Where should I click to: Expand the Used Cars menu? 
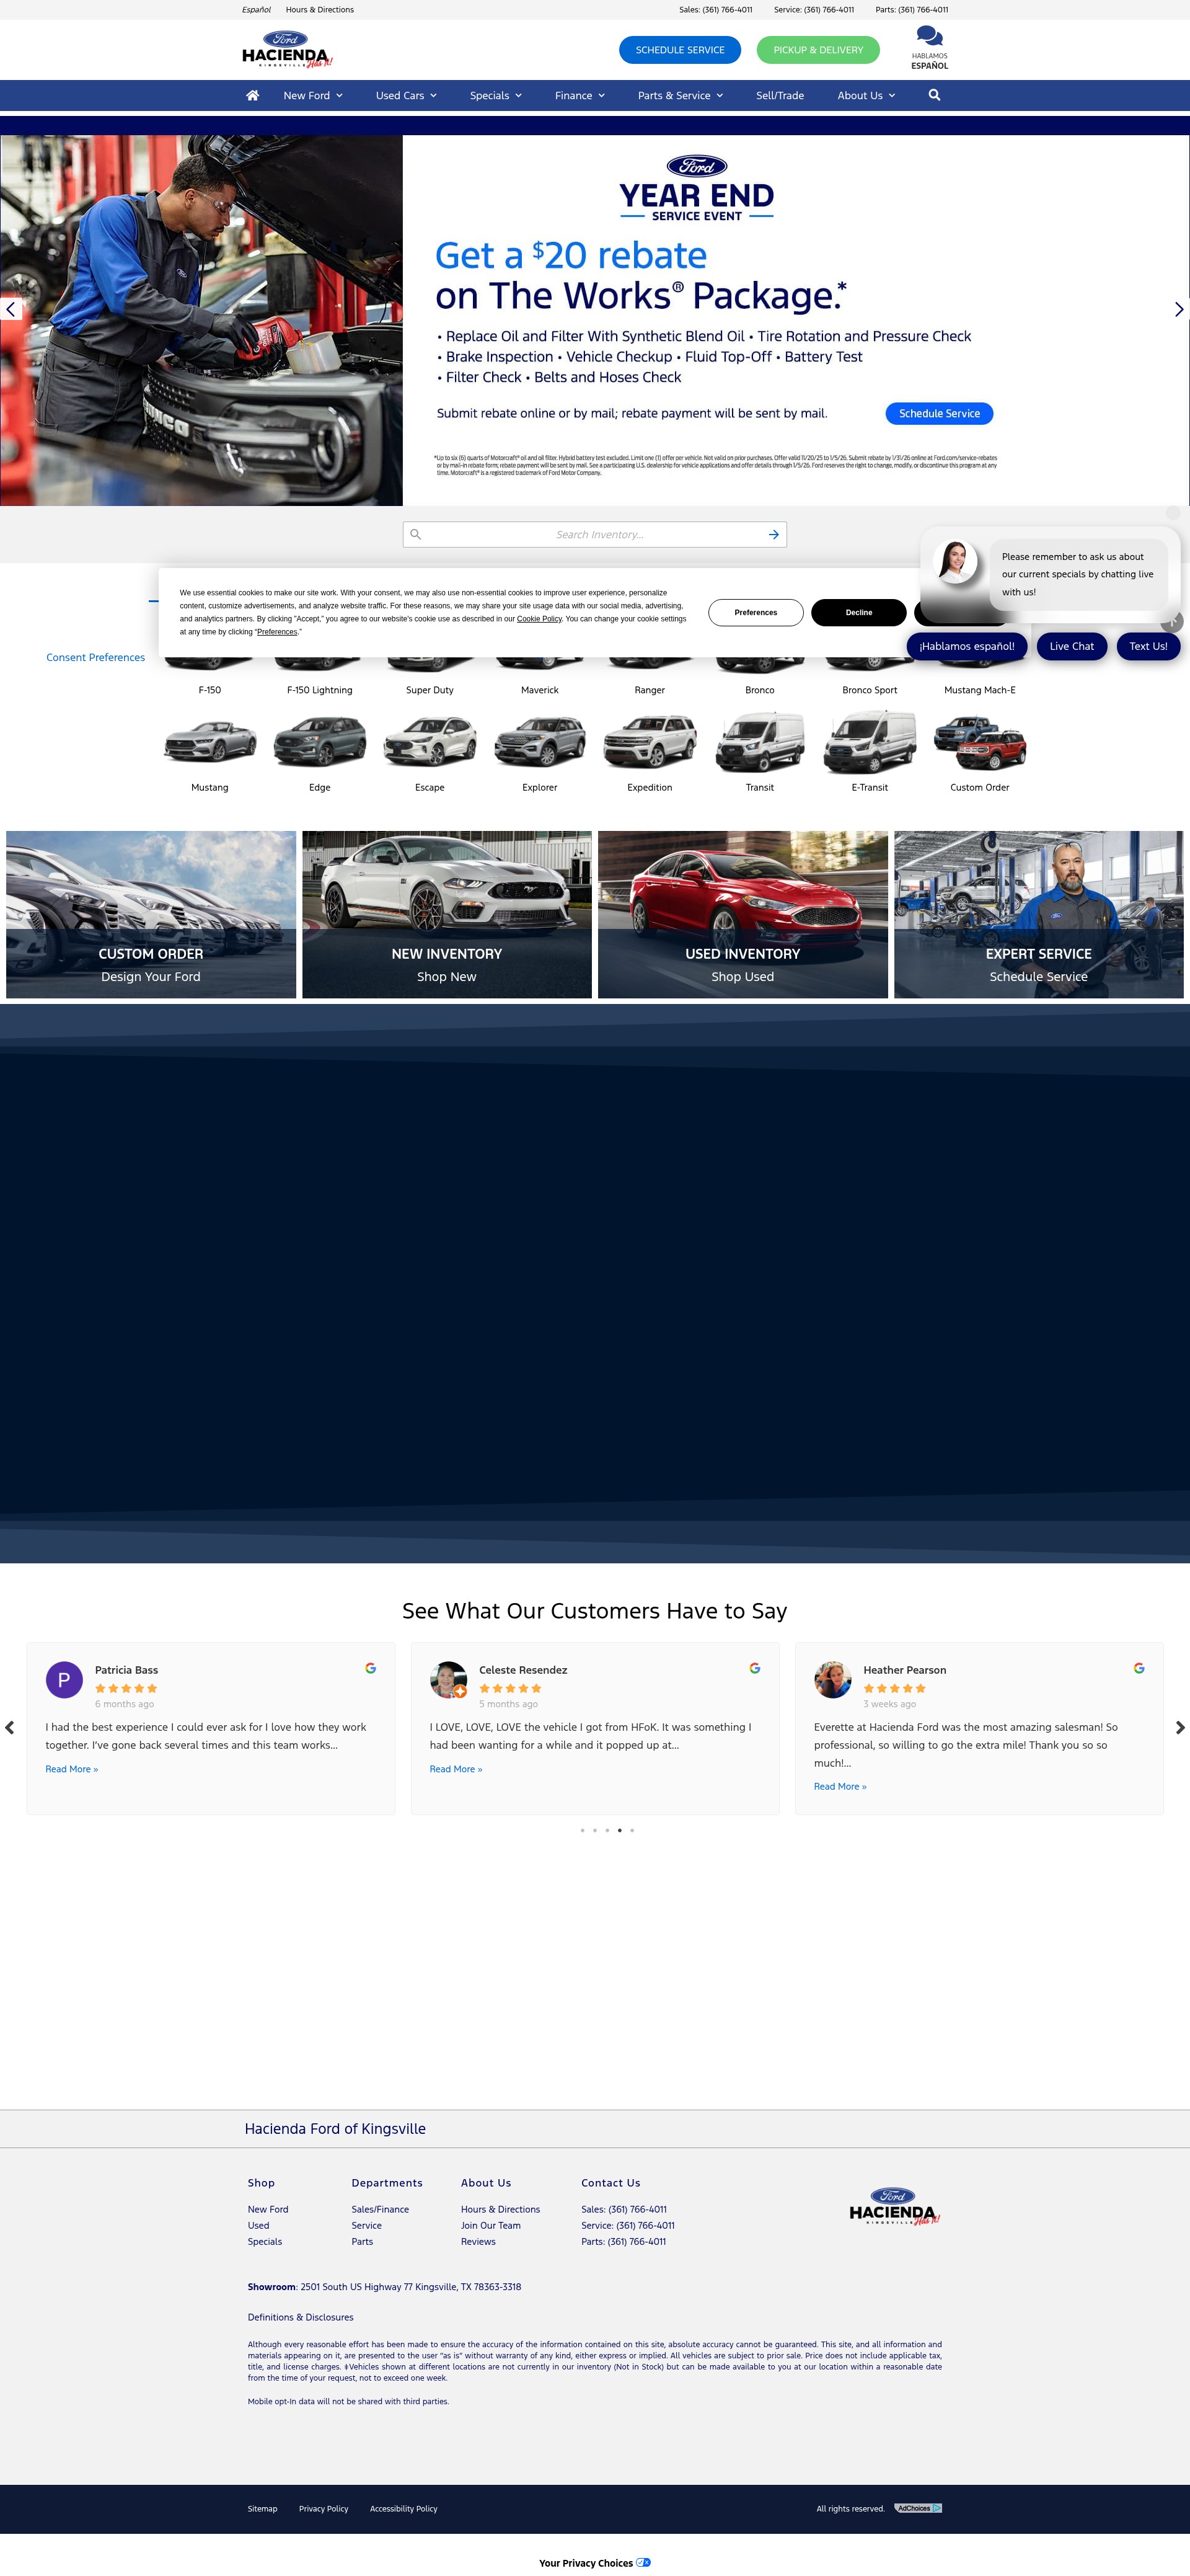pyautogui.click(x=407, y=96)
